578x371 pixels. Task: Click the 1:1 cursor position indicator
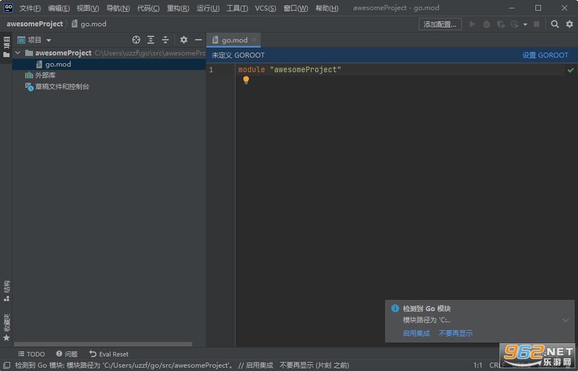click(478, 365)
